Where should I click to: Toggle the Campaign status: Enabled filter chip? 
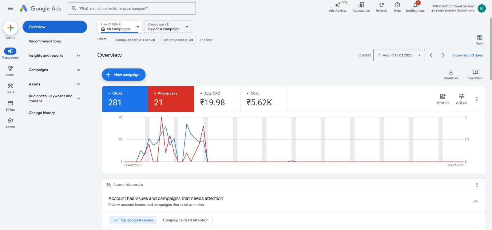pos(135,40)
